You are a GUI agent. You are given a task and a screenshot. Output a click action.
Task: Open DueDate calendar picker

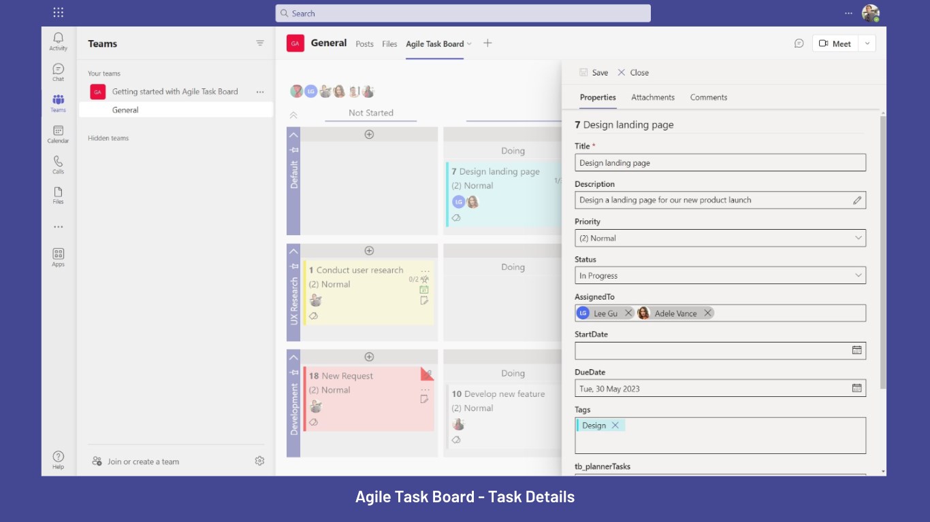[857, 388]
